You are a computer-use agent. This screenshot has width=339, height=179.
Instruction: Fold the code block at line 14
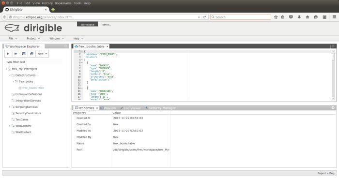coord(82,88)
